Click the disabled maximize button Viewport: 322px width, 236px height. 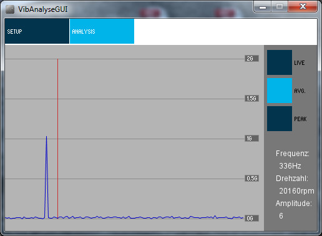coord(280,7)
